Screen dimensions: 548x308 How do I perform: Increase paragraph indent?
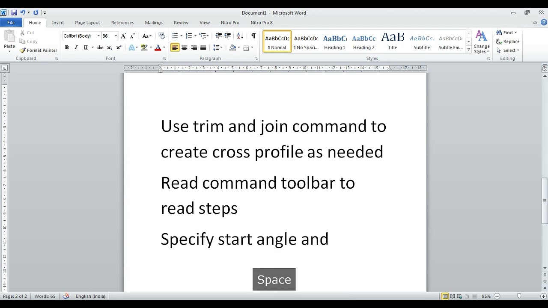(x=228, y=36)
